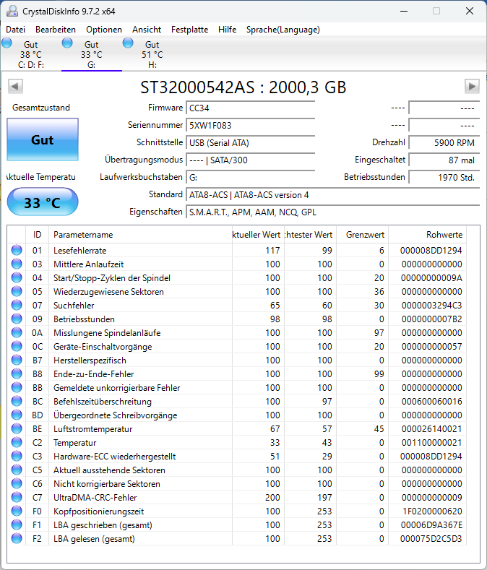Click the Übertragungsmodus field SATA/300
487x570 pixels.
tap(250, 160)
